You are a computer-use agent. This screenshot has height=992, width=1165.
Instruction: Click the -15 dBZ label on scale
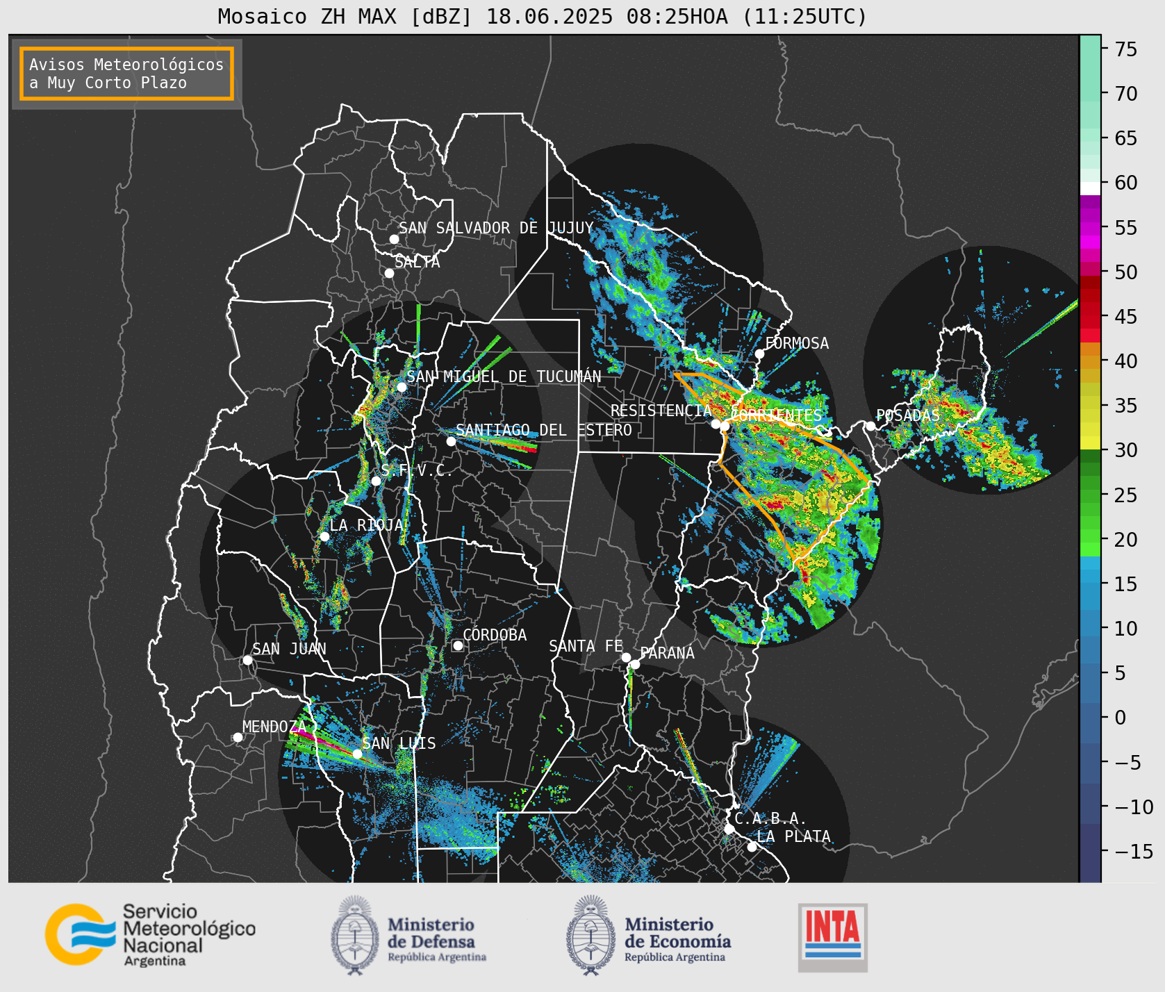pos(1134,851)
